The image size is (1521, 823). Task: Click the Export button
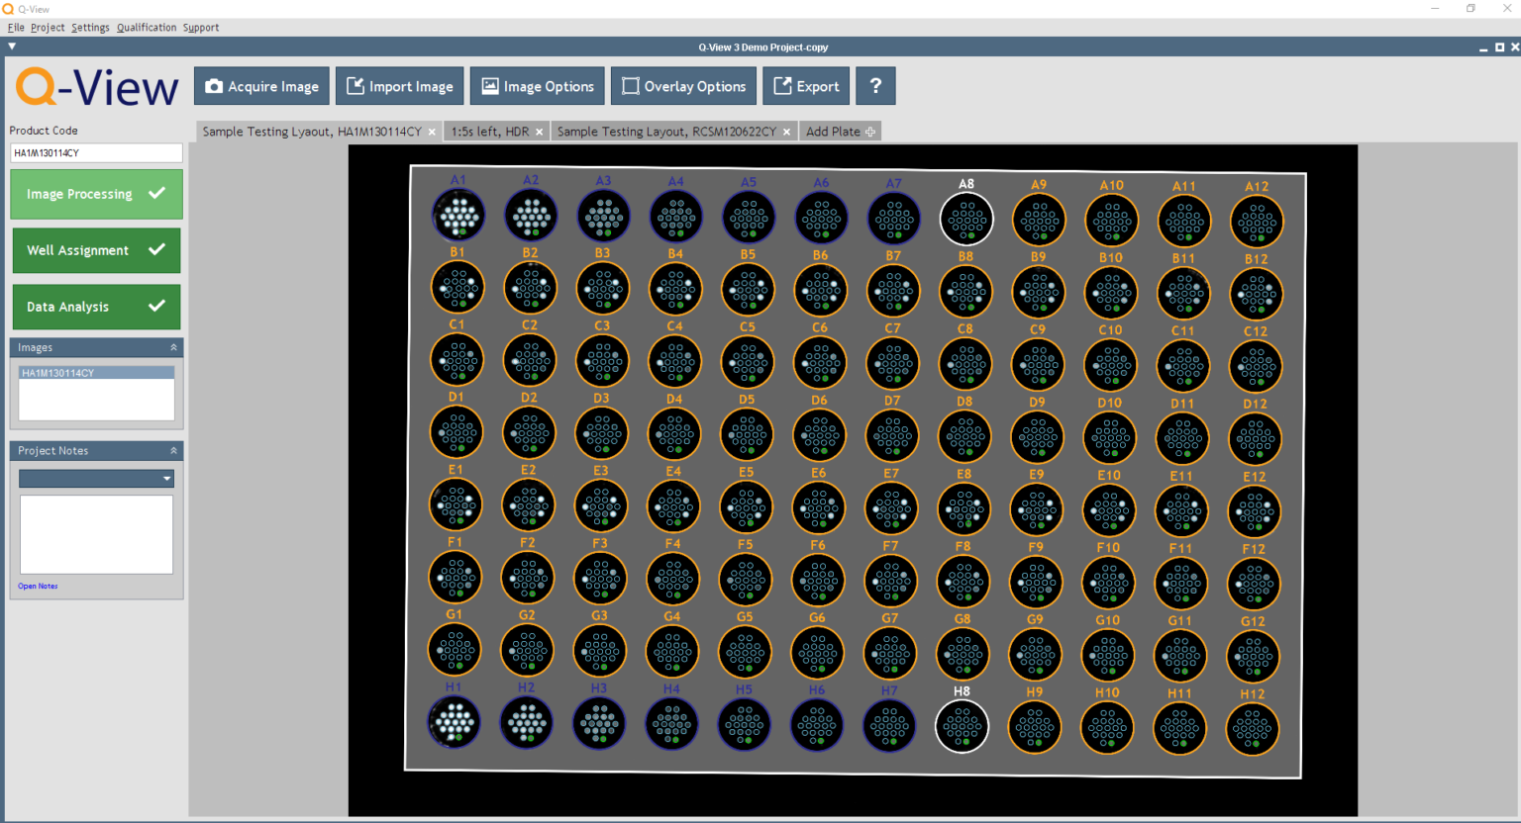pyautogui.click(x=806, y=86)
